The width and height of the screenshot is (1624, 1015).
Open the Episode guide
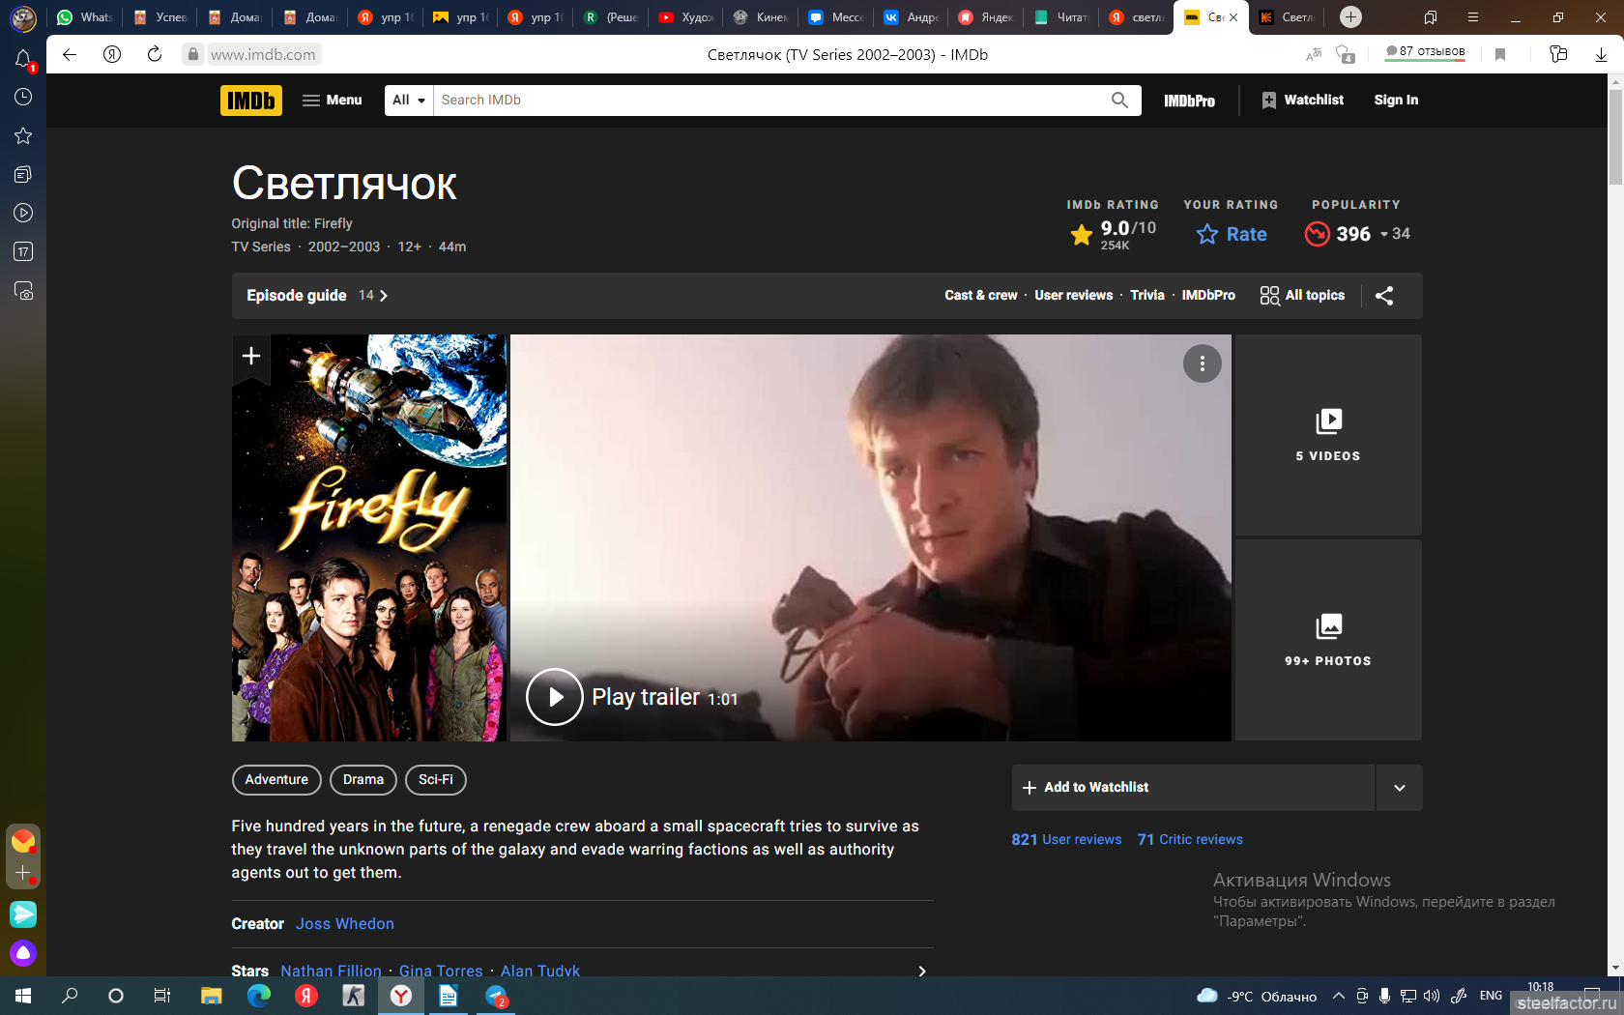[x=316, y=296]
